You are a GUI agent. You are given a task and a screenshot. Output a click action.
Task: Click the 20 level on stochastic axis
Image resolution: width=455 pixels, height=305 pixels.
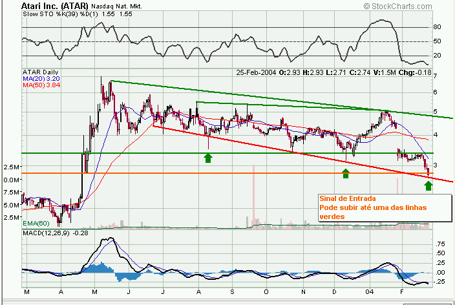(437, 56)
